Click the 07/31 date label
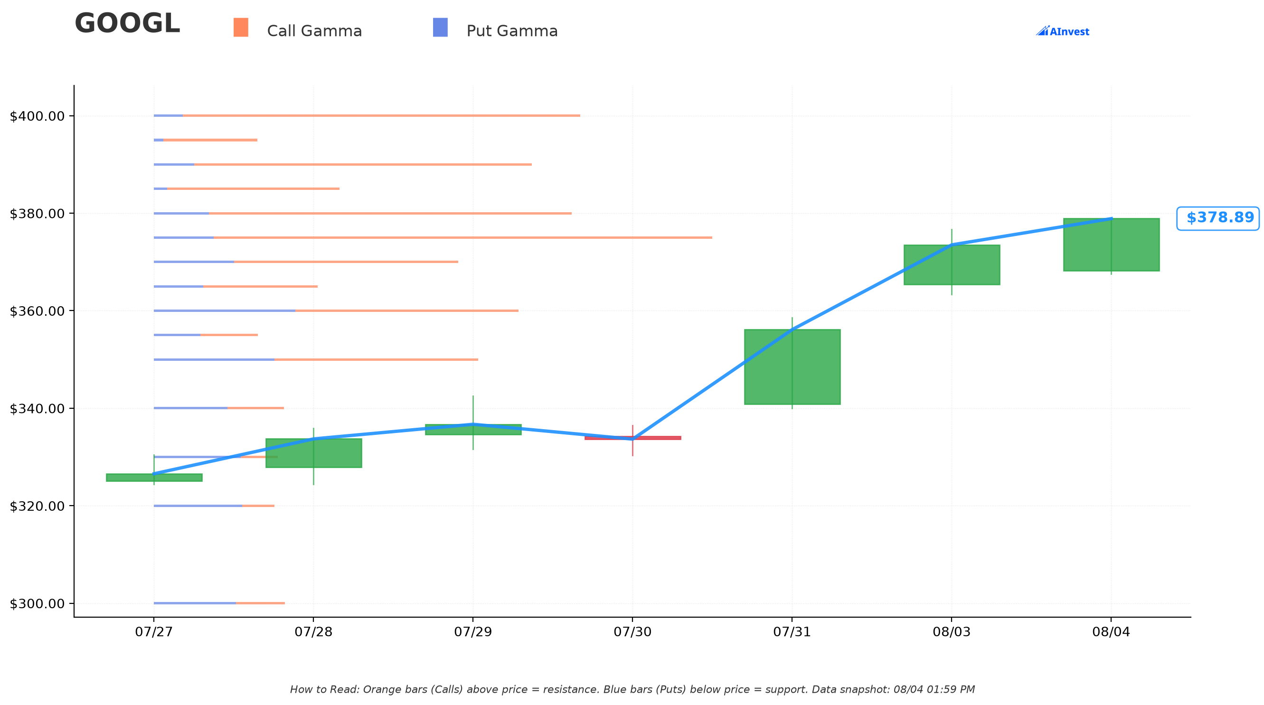 coord(792,632)
